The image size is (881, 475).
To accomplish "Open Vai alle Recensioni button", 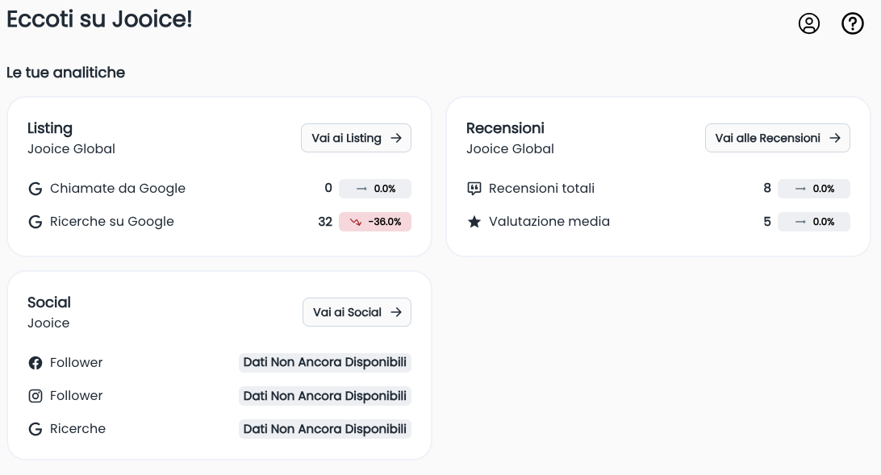I will pyautogui.click(x=777, y=138).
